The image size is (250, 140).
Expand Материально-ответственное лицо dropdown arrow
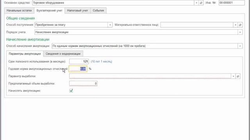(x=235, y=25)
